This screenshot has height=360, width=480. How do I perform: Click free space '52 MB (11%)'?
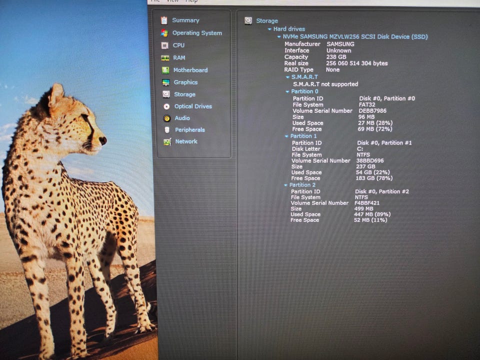[370, 220]
